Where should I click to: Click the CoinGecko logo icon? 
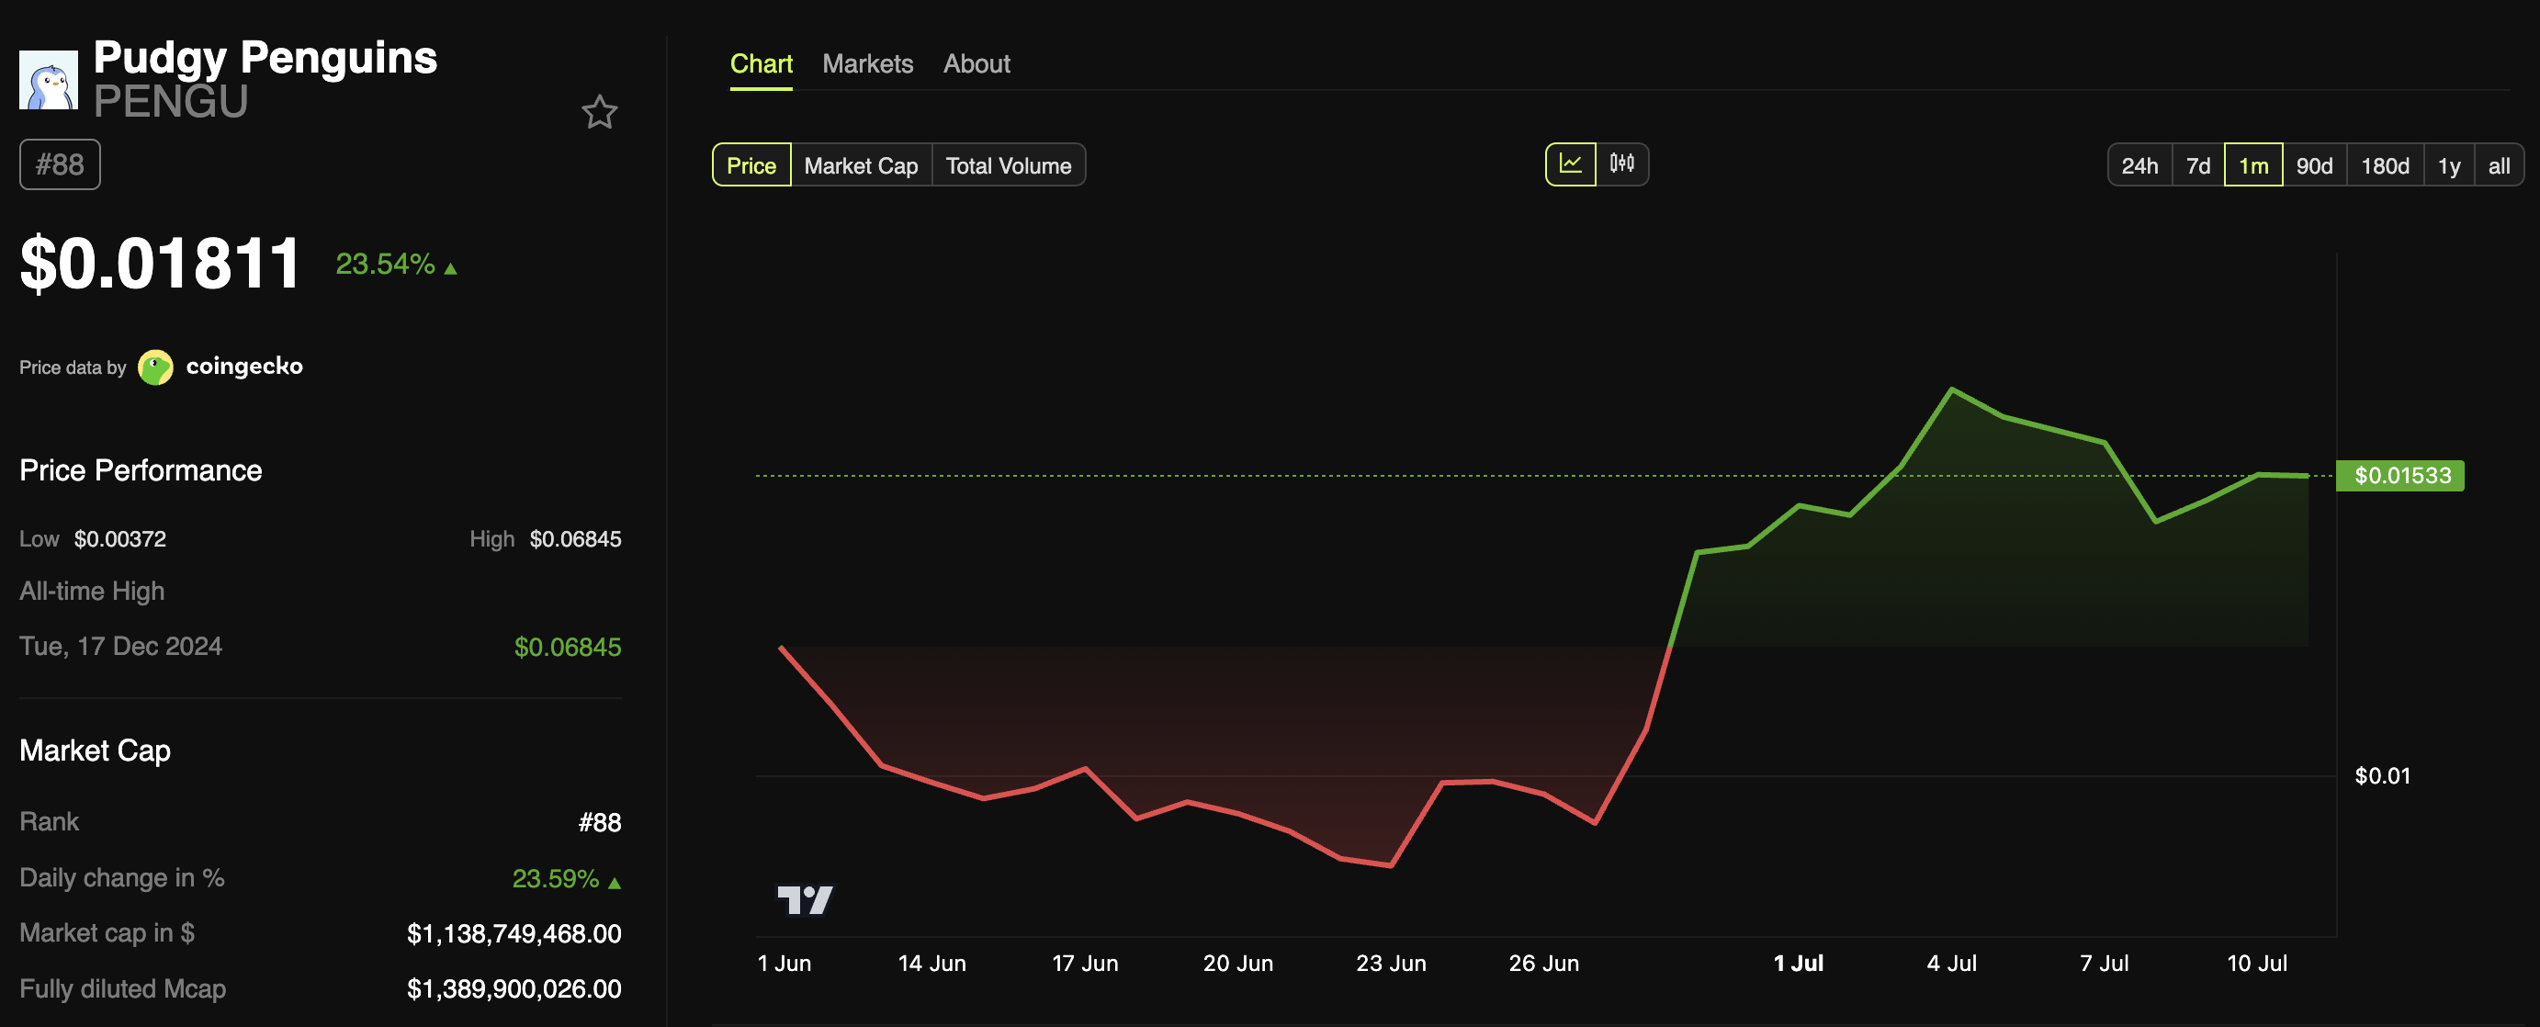(x=155, y=367)
